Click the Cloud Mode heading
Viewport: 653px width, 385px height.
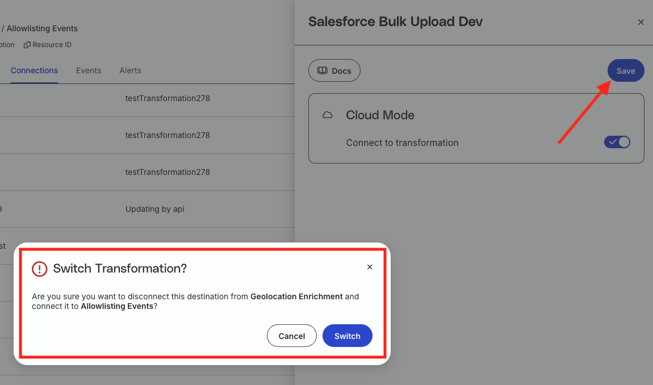pos(380,115)
